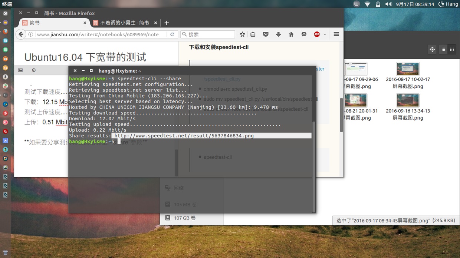Select the article title Ubuntu16.04 下宽带的测试
This screenshot has width=460, height=258.
[x=85, y=57]
